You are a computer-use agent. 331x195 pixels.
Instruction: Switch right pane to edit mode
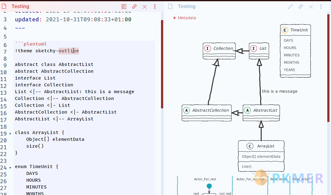[290, 7]
